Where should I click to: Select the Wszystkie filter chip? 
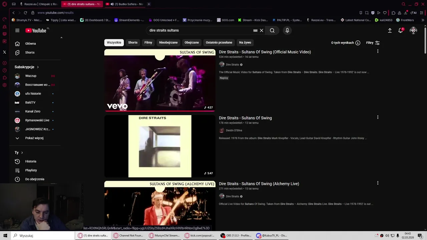pos(114,42)
